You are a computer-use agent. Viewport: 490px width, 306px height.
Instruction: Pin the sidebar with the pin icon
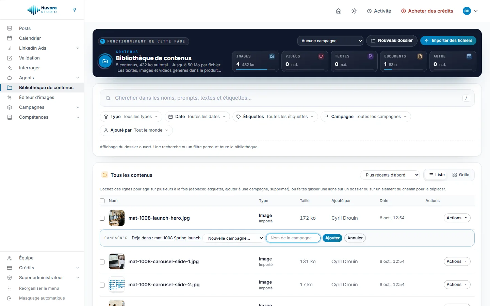coord(75,10)
